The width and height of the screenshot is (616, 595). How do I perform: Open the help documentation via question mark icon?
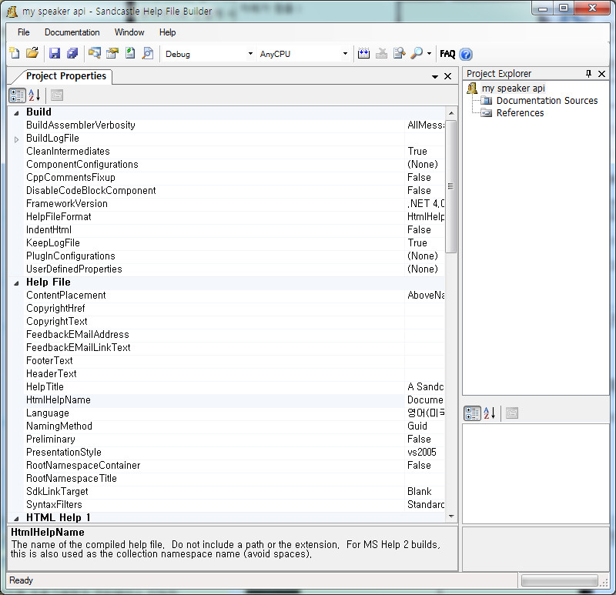465,54
